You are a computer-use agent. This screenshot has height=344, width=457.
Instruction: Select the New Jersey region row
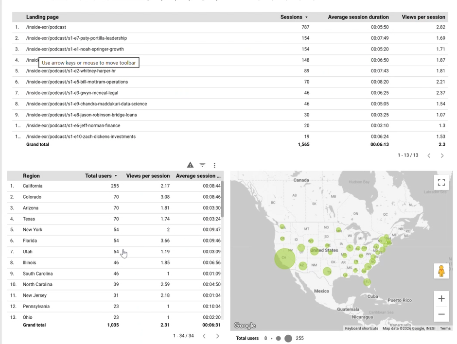tap(114, 295)
